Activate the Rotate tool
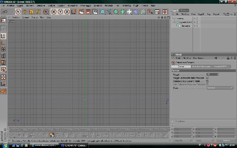 [38, 11]
